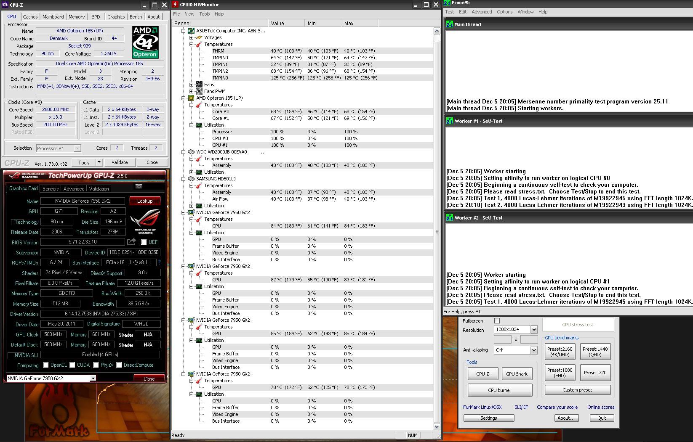Click the BIOS export share icon in GPU-Z
Viewport: 693px width, 442px height.
132,242
